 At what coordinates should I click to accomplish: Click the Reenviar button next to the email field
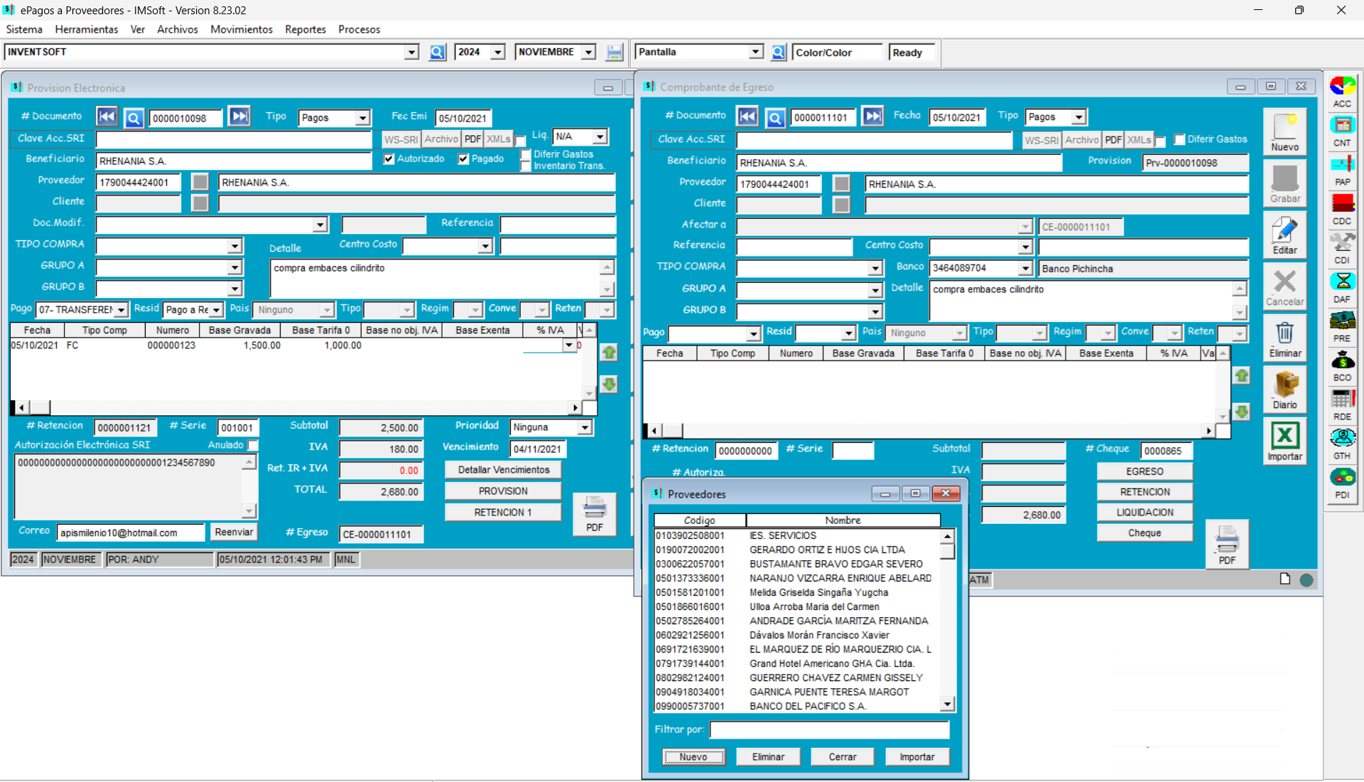[x=233, y=532]
